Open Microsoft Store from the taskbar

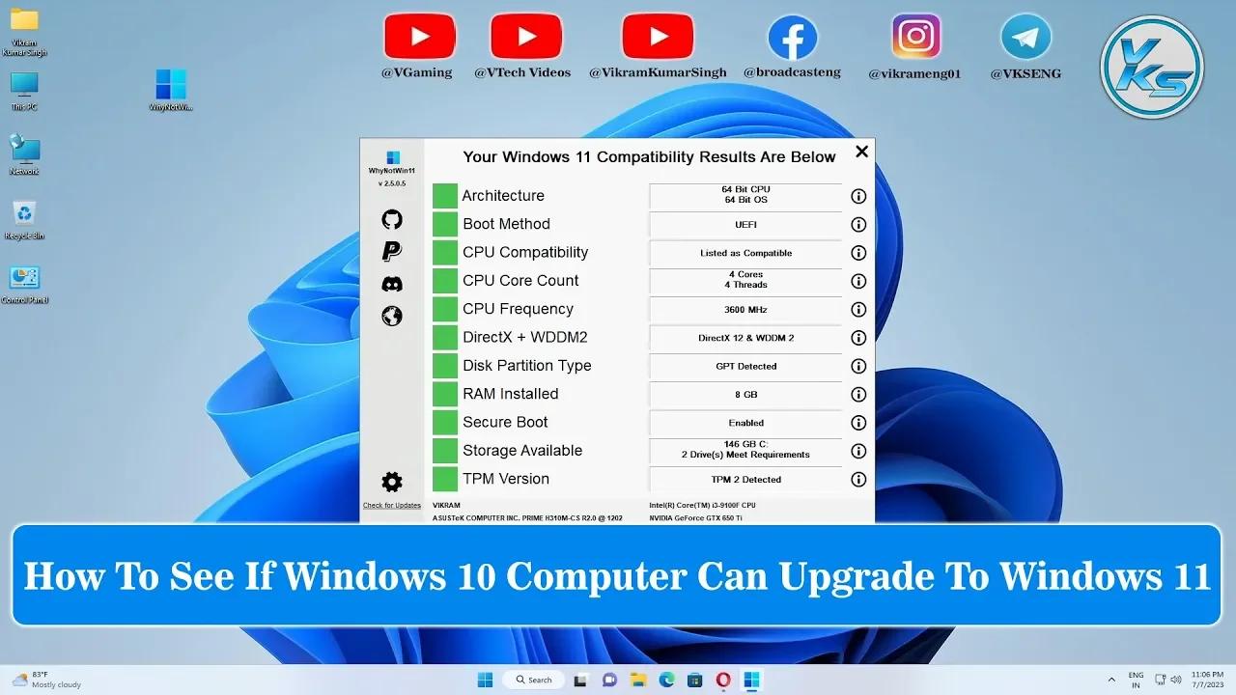click(x=694, y=680)
